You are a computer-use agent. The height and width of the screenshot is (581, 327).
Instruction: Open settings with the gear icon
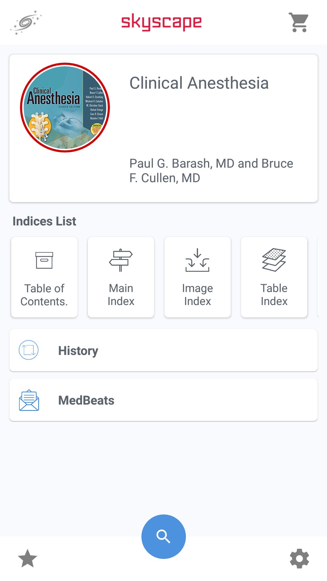coord(299,558)
